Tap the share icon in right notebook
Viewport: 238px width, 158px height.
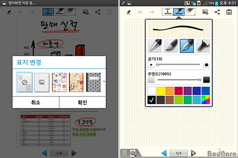tap(217, 12)
